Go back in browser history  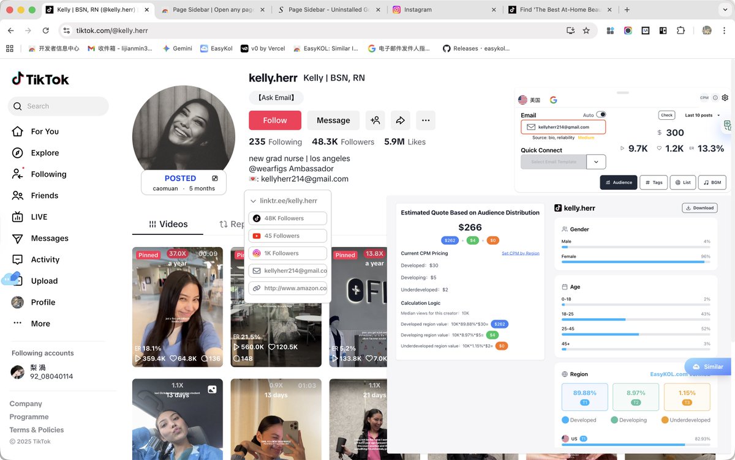(x=10, y=31)
